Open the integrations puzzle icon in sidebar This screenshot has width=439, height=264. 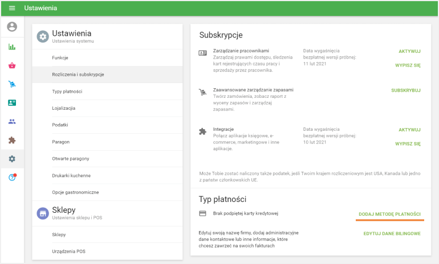[x=12, y=140]
